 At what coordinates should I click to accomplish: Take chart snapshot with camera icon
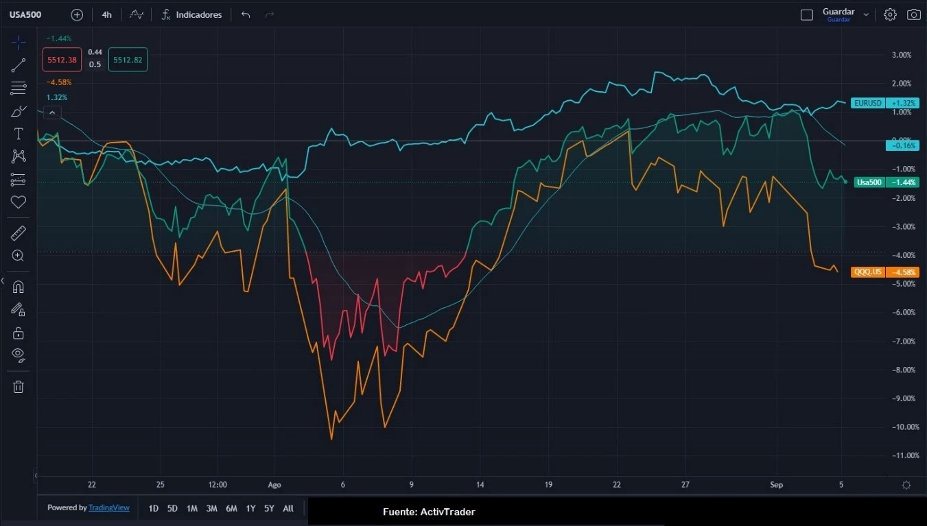[x=913, y=14]
